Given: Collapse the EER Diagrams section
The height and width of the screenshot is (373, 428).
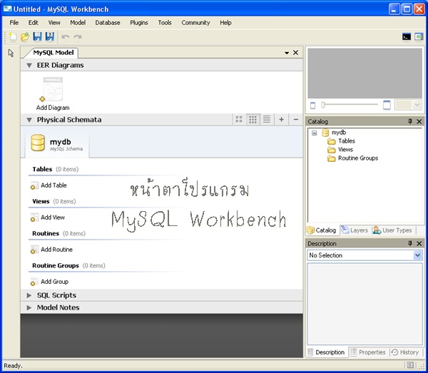Looking at the screenshot, I should pos(29,66).
